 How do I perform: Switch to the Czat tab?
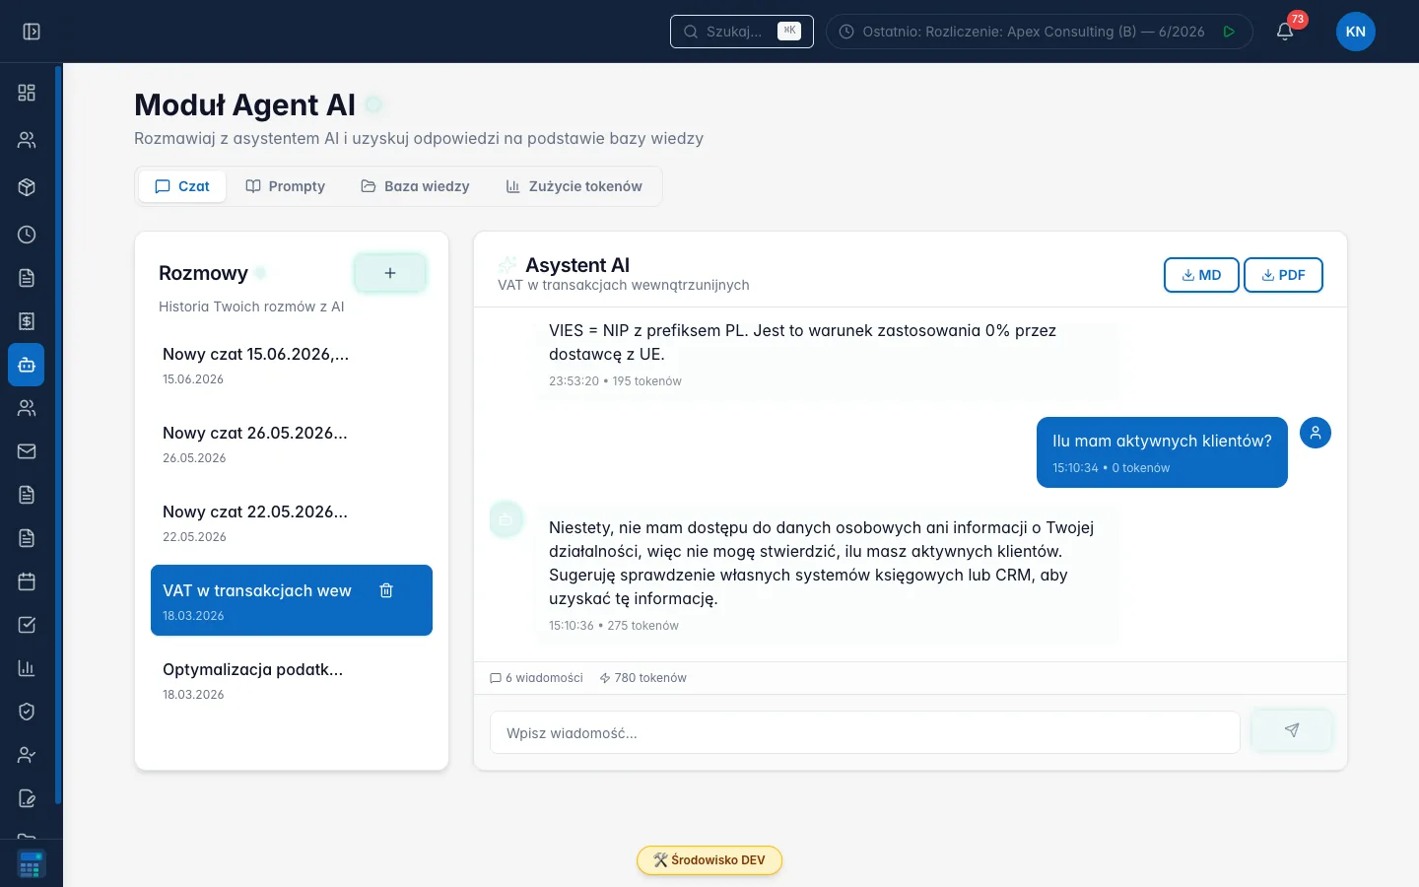[182, 186]
